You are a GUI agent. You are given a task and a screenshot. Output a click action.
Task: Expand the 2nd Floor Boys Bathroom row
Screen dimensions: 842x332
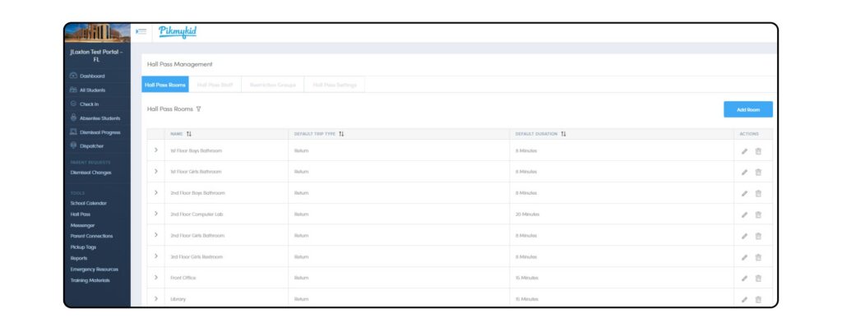pos(155,193)
